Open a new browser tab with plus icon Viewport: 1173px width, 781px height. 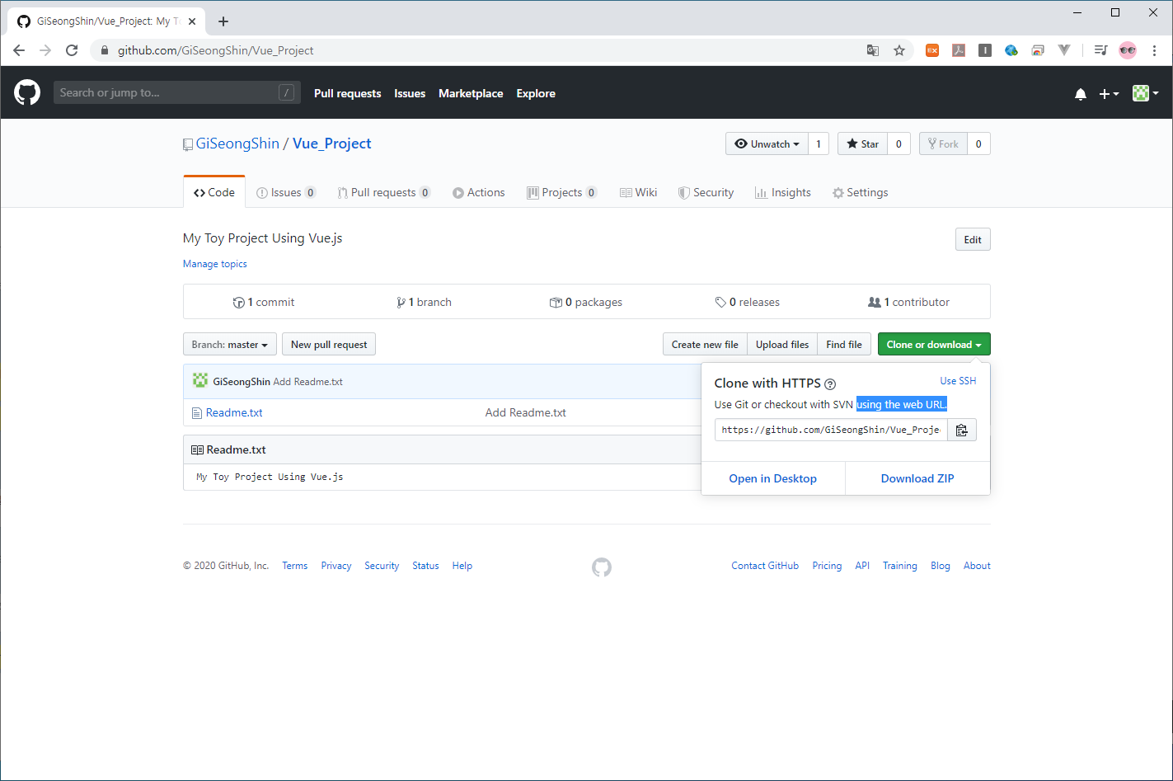click(x=223, y=21)
